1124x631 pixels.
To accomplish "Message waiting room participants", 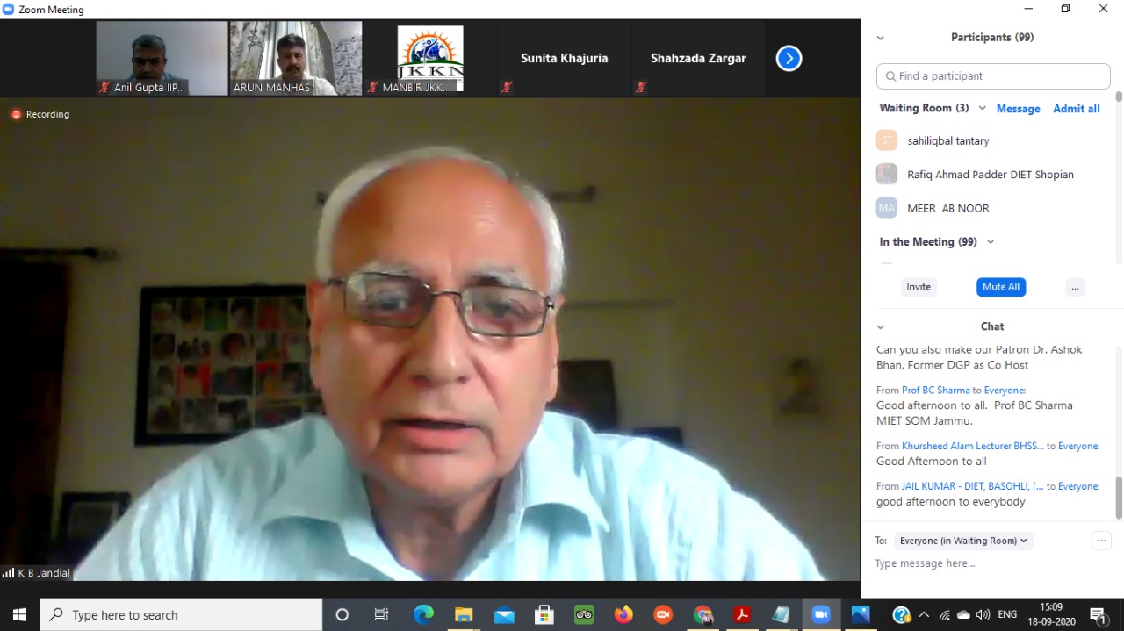I will pos(1019,109).
